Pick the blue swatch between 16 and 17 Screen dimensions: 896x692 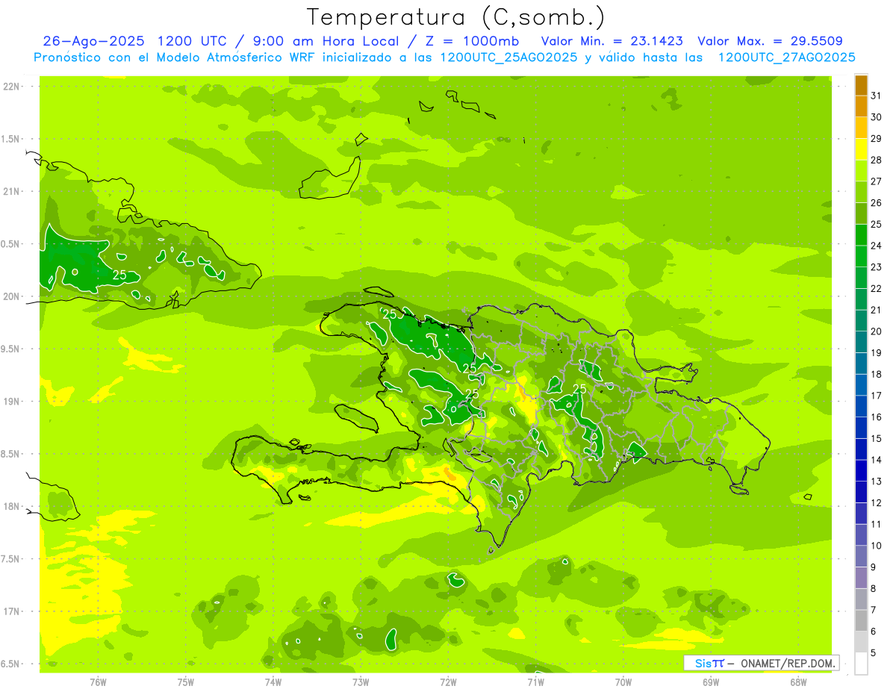[x=861, y=406]
